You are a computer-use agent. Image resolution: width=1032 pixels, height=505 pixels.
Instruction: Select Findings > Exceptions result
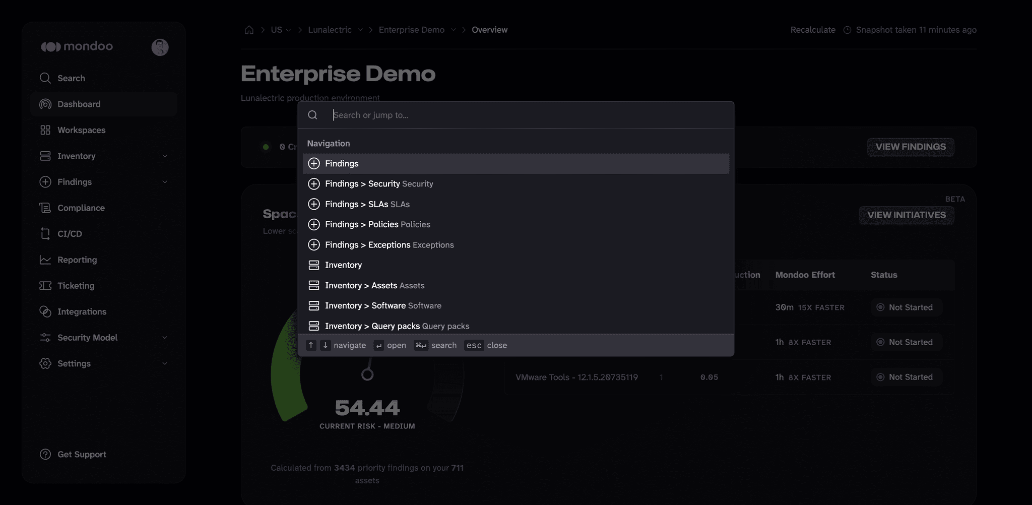point(515,244)
